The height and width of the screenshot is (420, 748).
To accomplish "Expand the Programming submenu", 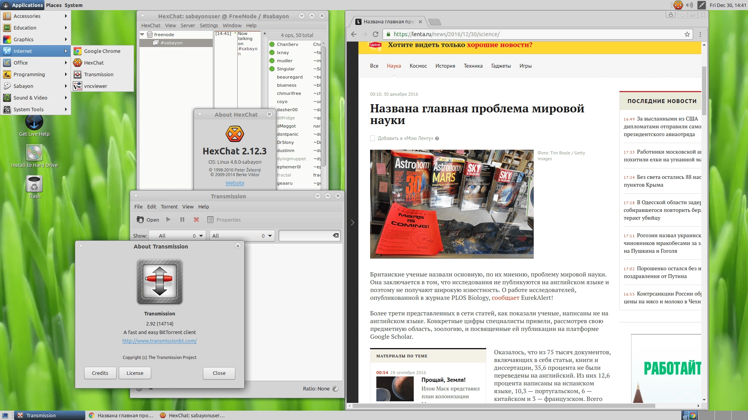I will pyautogui.click(x=35, y=74).
